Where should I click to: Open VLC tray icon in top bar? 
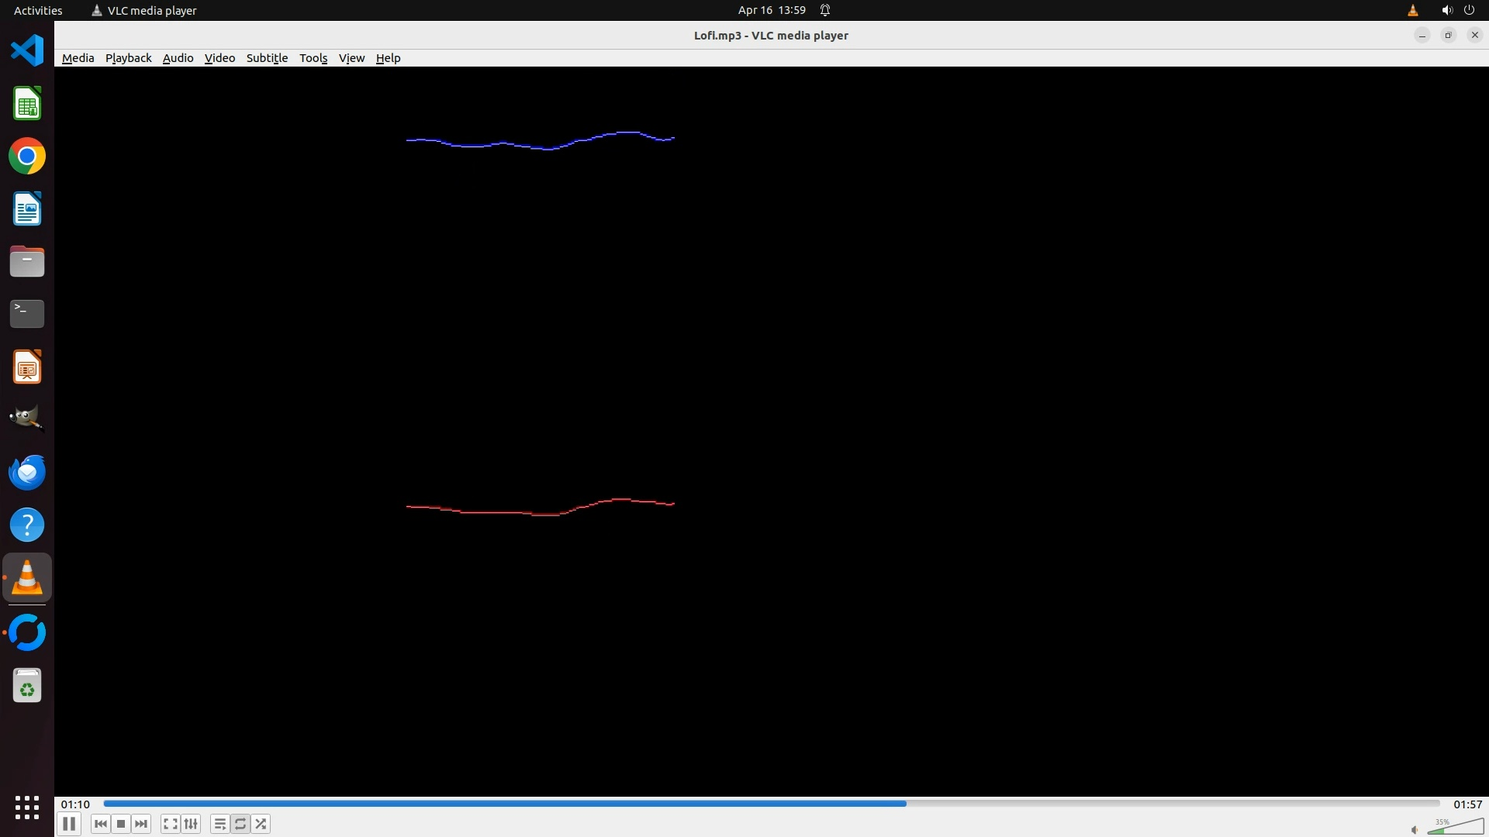(x=1412, y=10)
